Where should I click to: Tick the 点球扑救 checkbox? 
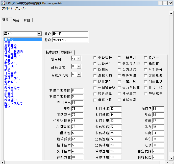coord(95,100)
